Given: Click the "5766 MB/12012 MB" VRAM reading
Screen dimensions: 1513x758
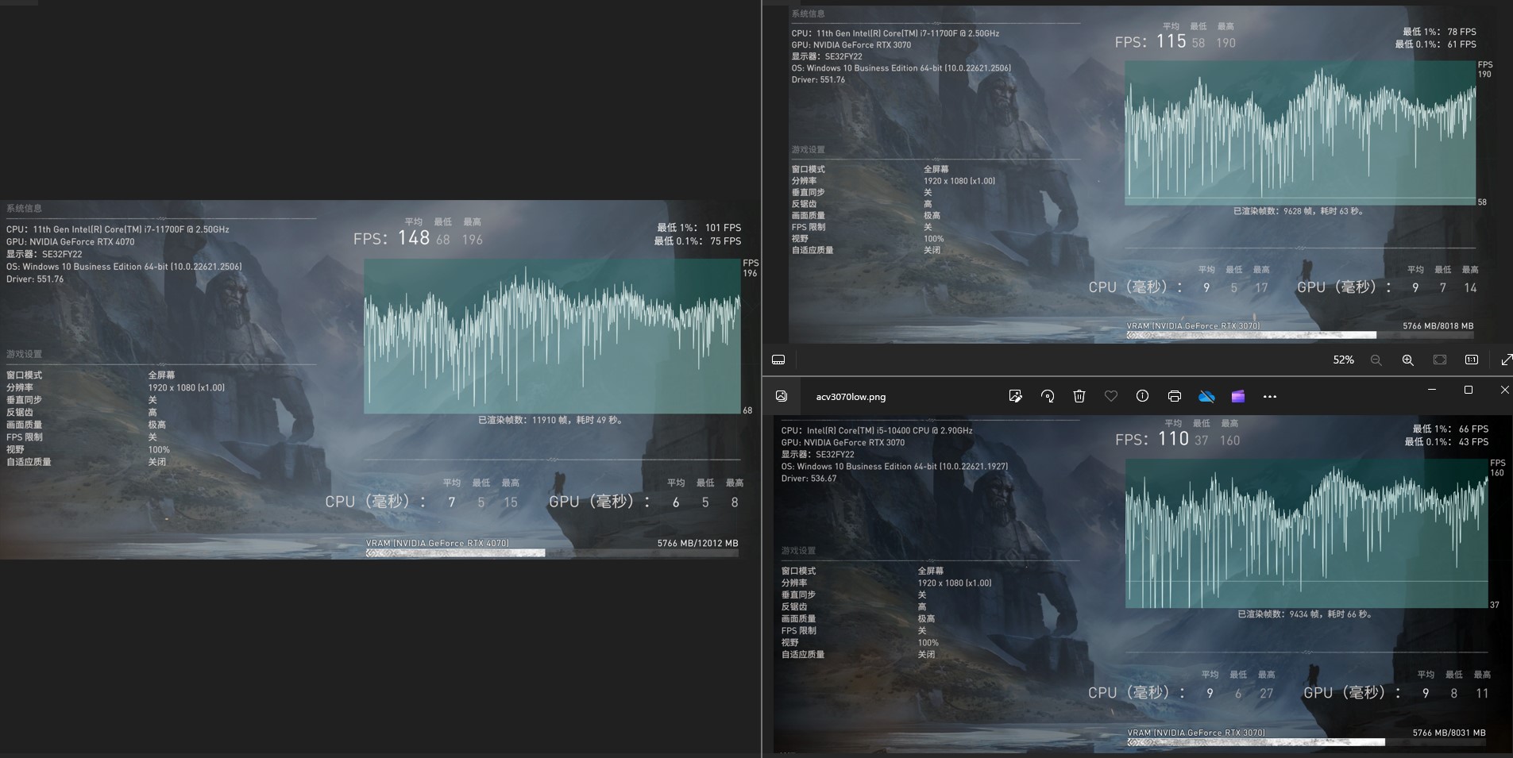Looking at the screenshot, I should click(x=697, y=544).
